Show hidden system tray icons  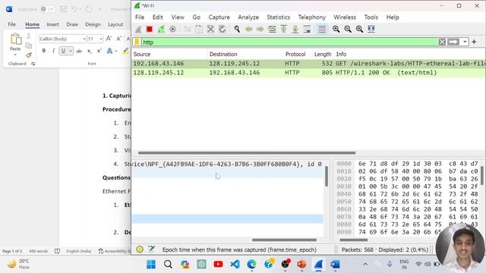(x=365, y=264)
